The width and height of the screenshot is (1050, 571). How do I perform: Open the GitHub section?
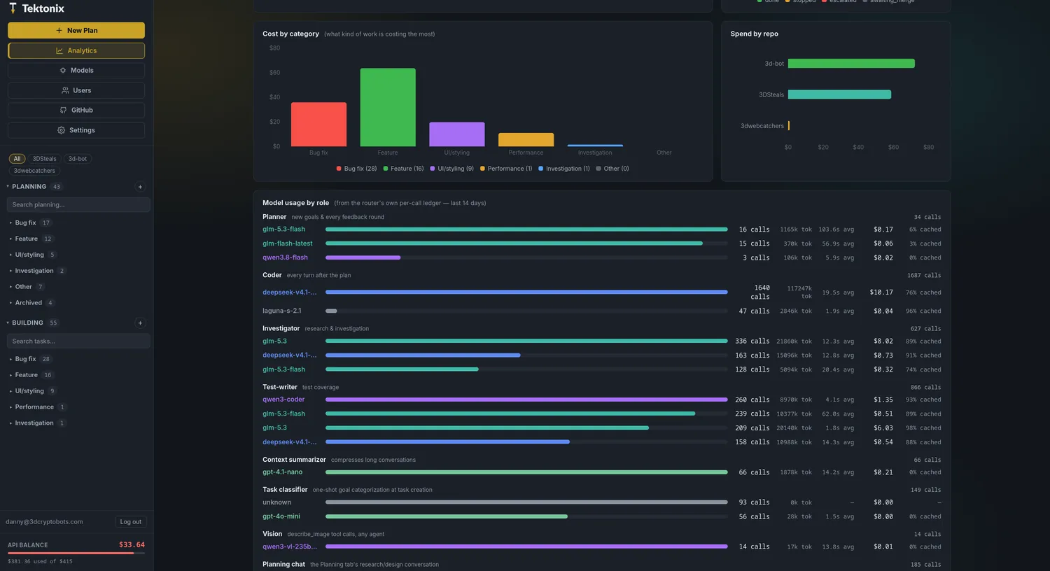click(x=76, y=111)
